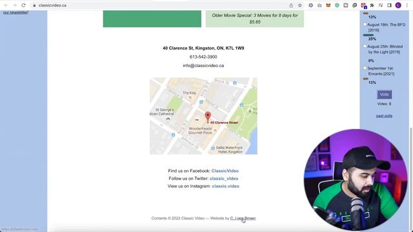Viewport: 413px width, 232px height.
Task: Toggle the browser side panel icon
Action: (389, 5)
